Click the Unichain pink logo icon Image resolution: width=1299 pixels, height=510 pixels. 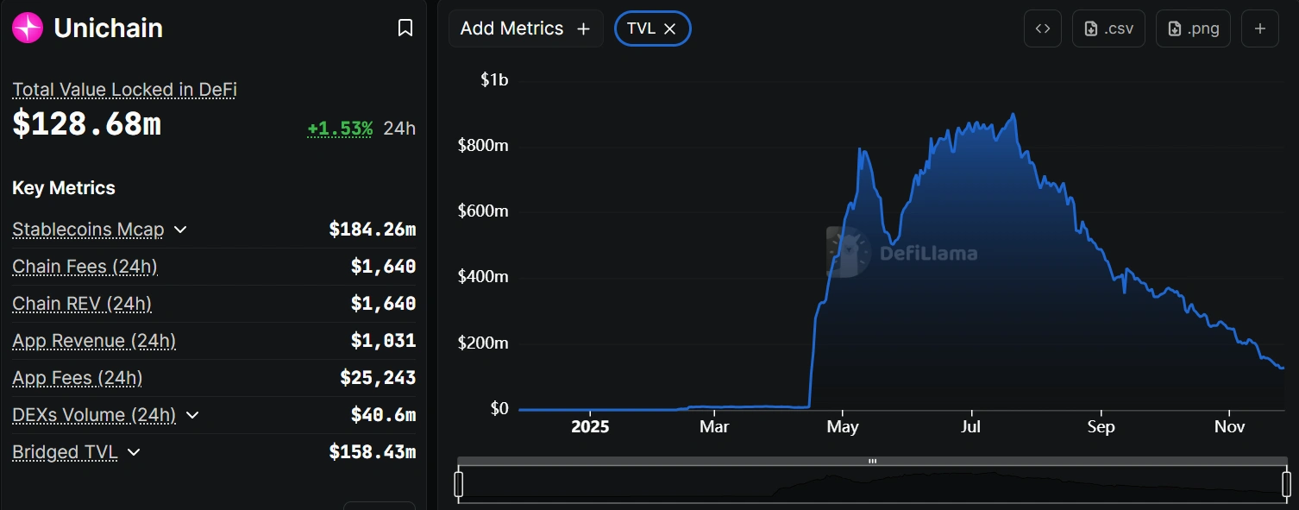(x=28, y=27)
